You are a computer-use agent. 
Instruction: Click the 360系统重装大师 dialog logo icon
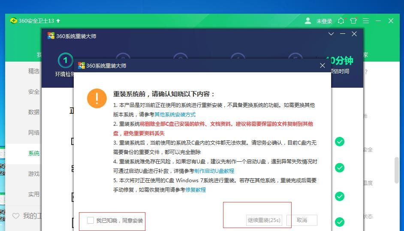[81, 65]
